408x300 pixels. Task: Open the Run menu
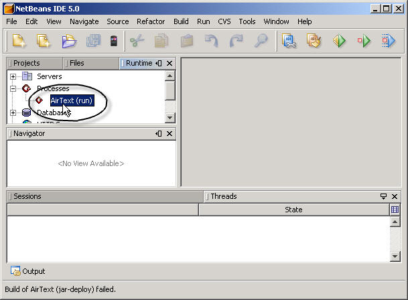204,21
